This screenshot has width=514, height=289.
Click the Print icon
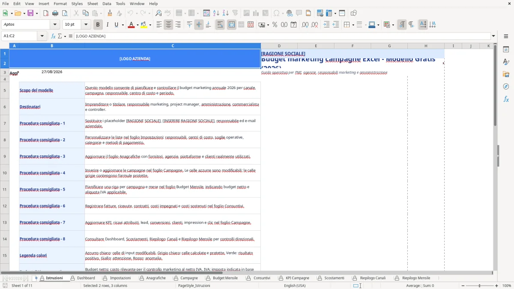(55, 13)
